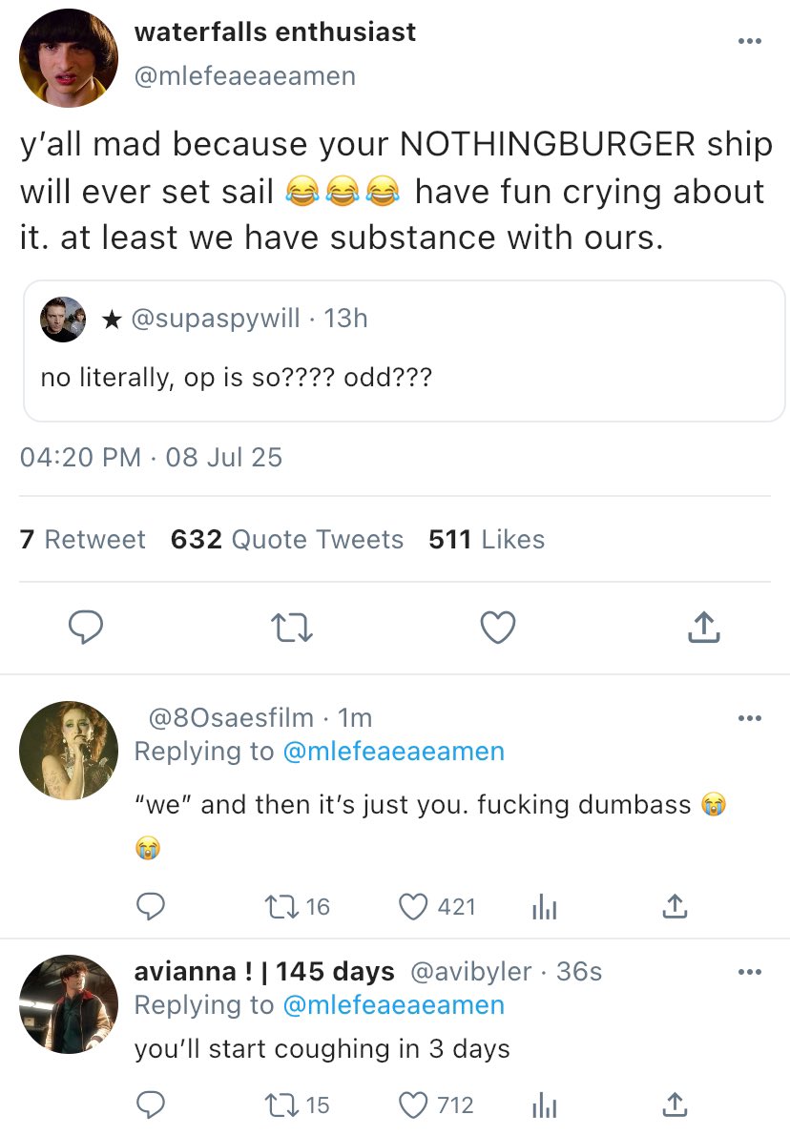Open more options on avianna's reply
This screenshot has height=1135, width=790.
750,972
